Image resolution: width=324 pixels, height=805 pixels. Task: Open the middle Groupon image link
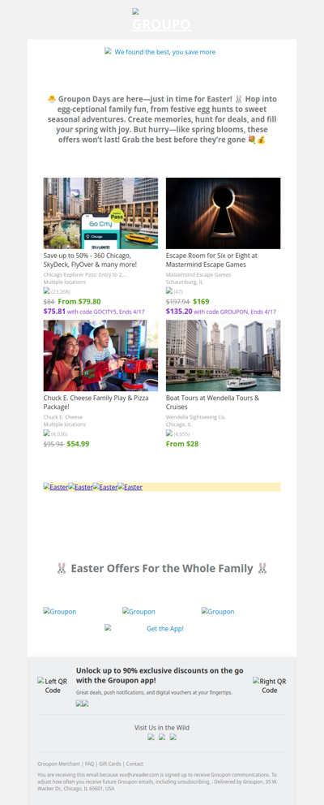[x=139, y=611]
